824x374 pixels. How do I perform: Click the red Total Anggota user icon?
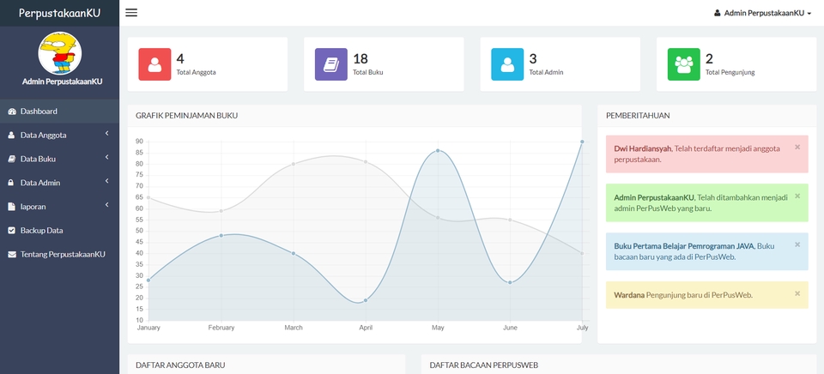(x=154, y=64)
